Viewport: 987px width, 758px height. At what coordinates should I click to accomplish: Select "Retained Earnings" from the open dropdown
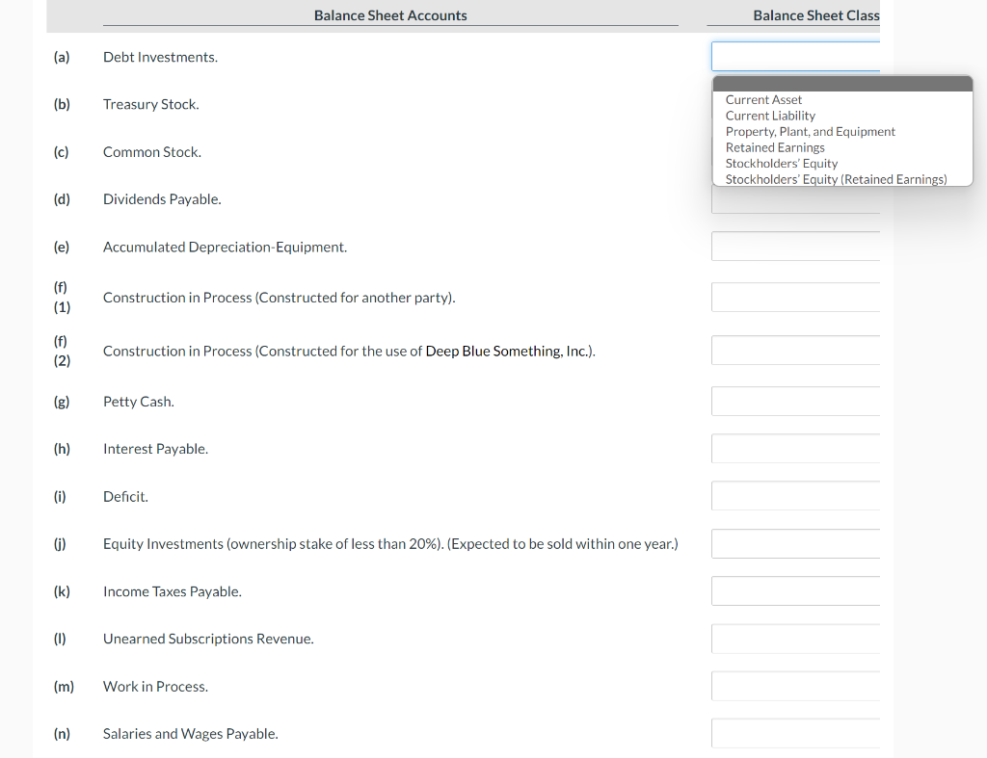pyautogui.click(x=776, y=147)
